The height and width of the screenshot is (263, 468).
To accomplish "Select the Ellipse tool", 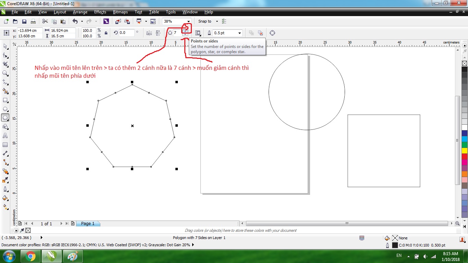I will pyautogui.click(x=5, y=109).
